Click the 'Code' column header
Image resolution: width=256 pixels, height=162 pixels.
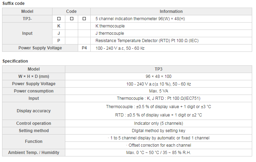click(x=71, y=11)
